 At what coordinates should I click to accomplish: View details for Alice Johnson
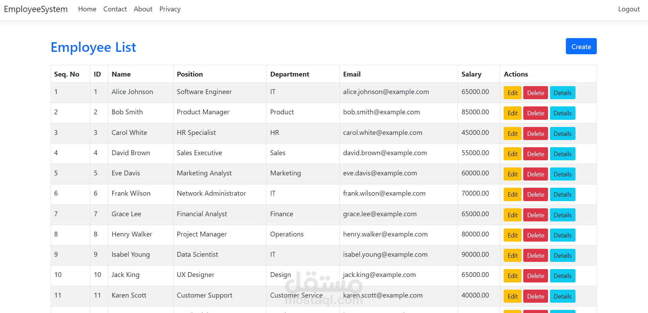click(x=562, y=93)
